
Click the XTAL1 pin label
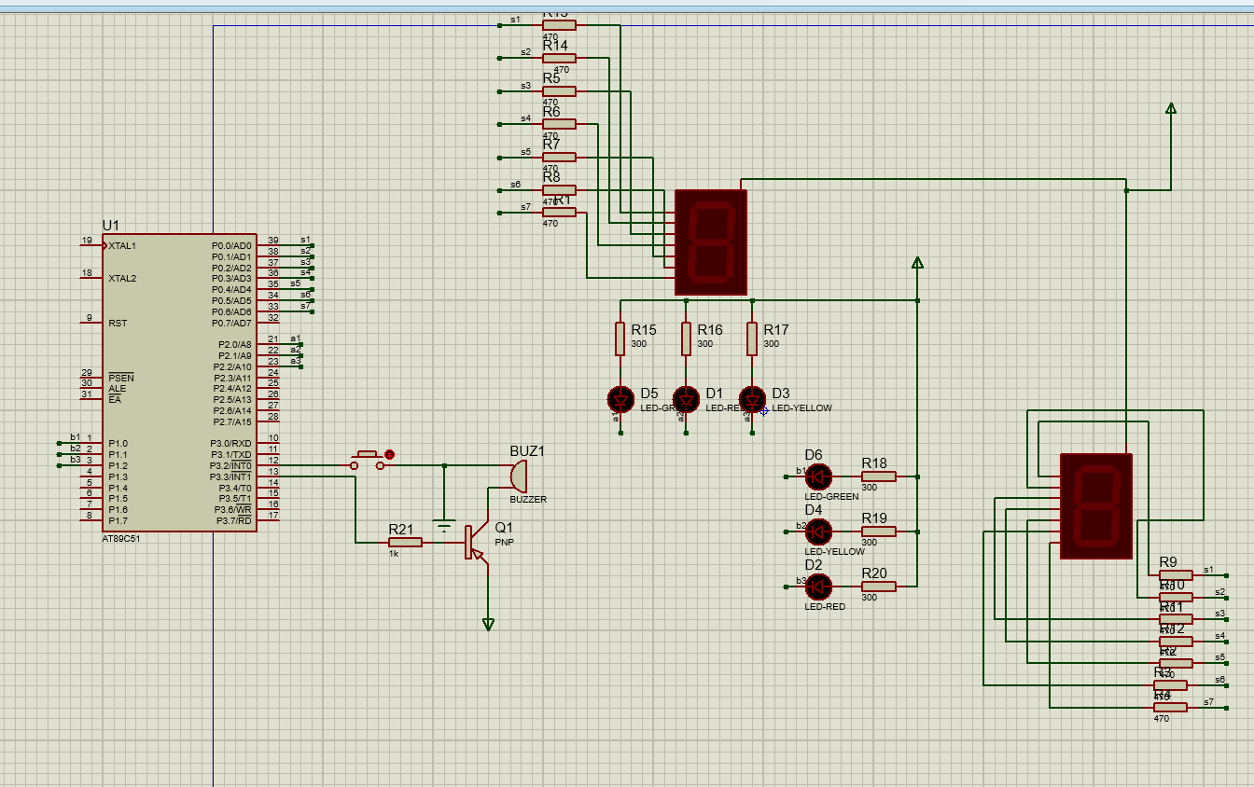(122, 246)
